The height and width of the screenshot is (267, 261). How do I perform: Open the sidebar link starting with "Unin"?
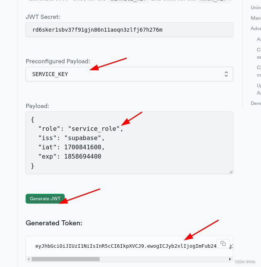pyautogui.click(x=256, y=7)
